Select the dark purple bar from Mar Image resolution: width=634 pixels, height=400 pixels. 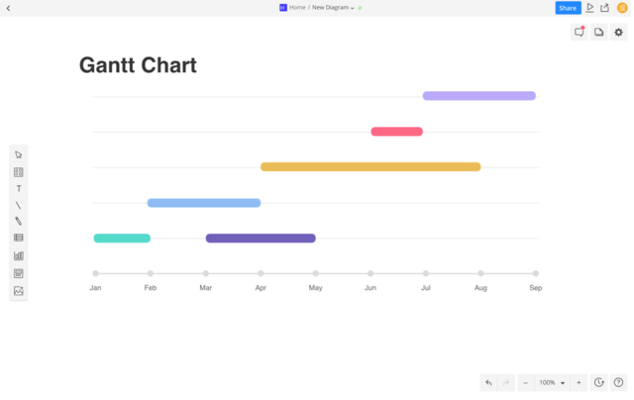click(x=261, y=239)
